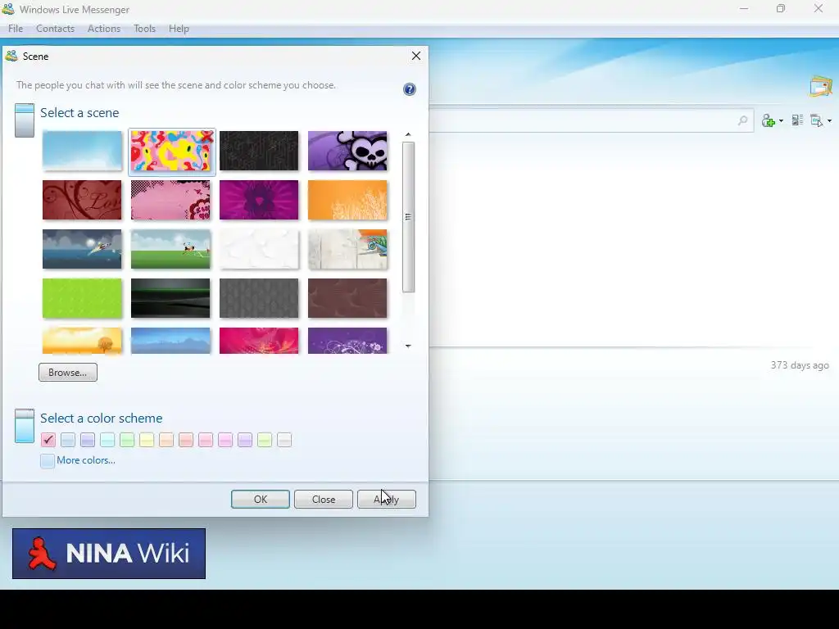Select the yellow sunset tree scene
Viewport: 839px width, 629px height.
click(82, 341)
